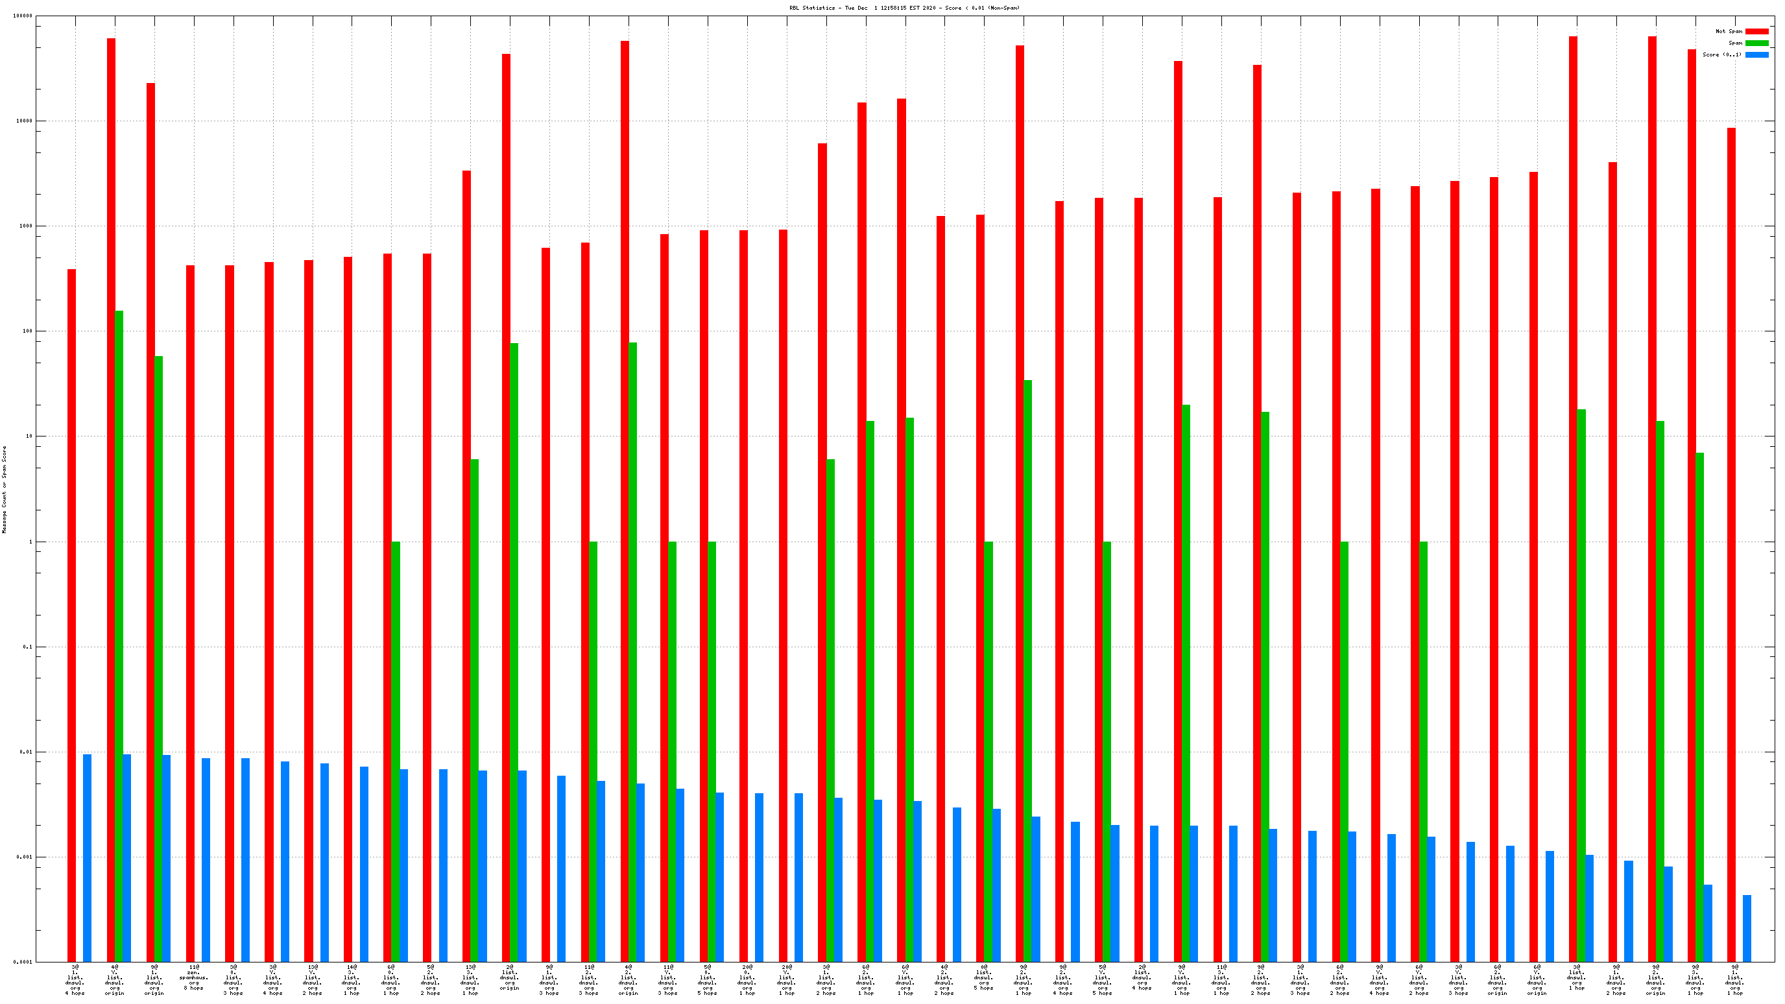Click the blue Score (0..1) legend swatch
Screen dimensions: 1785x1004
point(1756,54)
